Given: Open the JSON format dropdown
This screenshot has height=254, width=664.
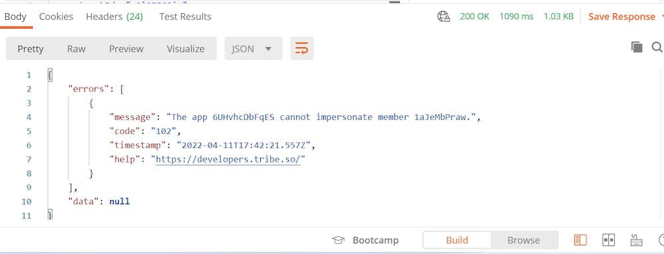Looking at the screenshot, I should (x=253, y=48).
